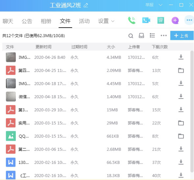Start a group voice call
The width and height of the screenshot is (194, 180).
tap(132, 20)
